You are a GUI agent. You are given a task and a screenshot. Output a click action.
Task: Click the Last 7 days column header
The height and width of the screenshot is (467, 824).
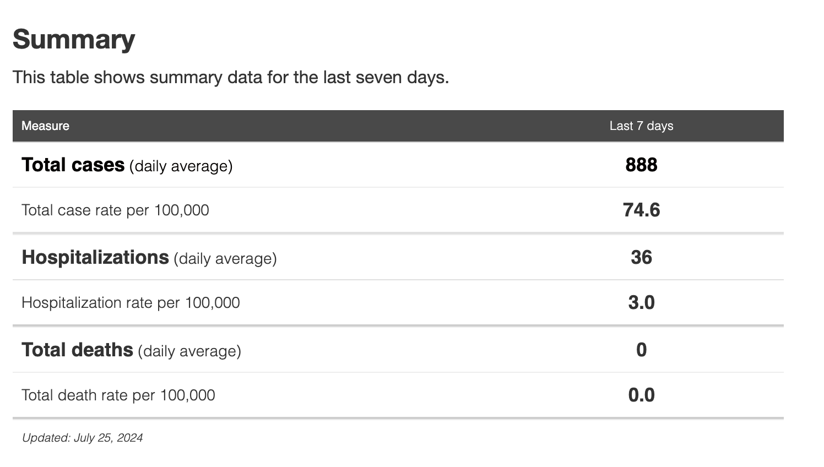[641, 126]
